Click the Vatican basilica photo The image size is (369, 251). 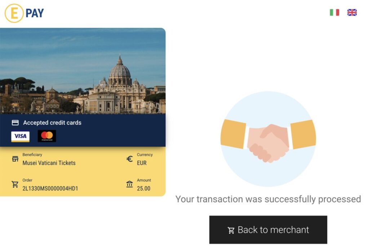(83, 71)
